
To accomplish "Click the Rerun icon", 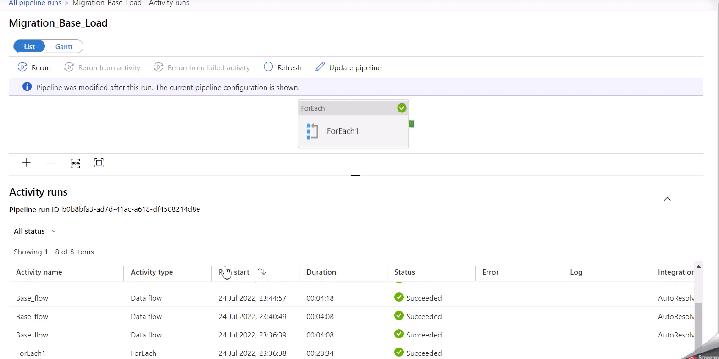I will [x=22, y=67].
